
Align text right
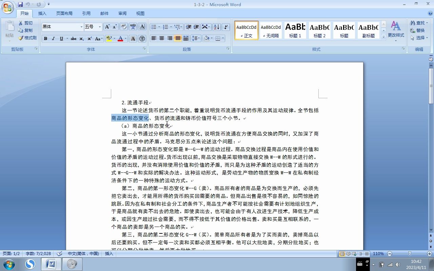170,38
